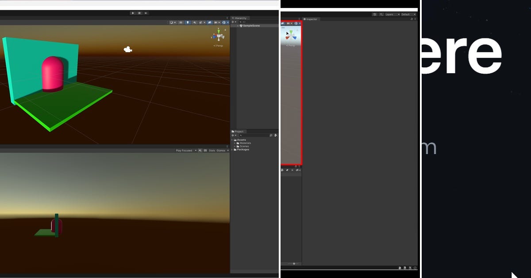Create a new asset using Project plus icon
Screen dimensions: 531x278
(234, 135)
